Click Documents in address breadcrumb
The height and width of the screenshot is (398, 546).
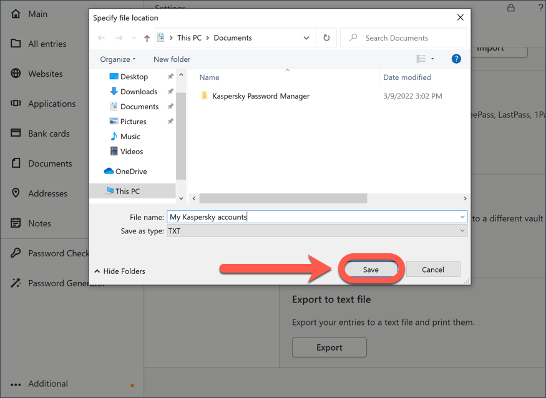pos(233,38)
